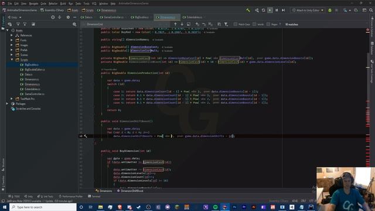Click the Build solution hammer icon

tap(248, 11)
